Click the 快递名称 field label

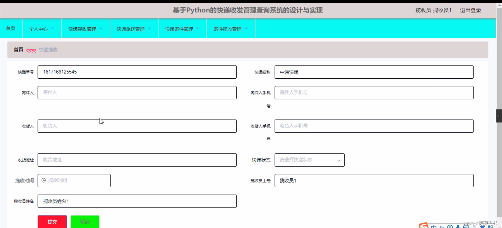[x=263, y=72]
